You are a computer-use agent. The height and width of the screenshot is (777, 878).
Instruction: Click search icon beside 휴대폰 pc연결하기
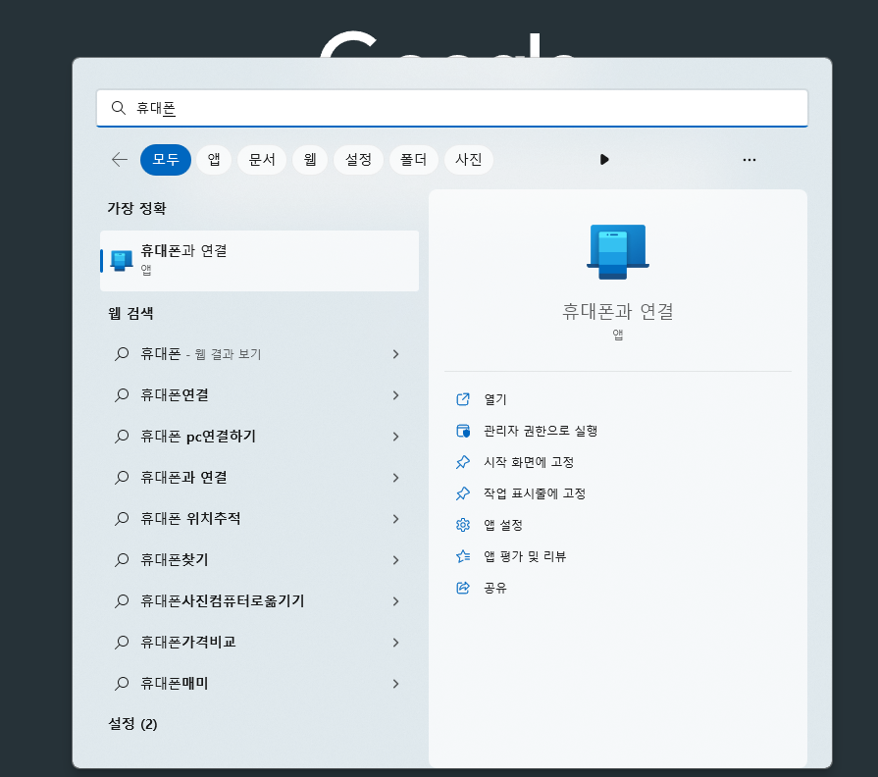tap(122, 437)
